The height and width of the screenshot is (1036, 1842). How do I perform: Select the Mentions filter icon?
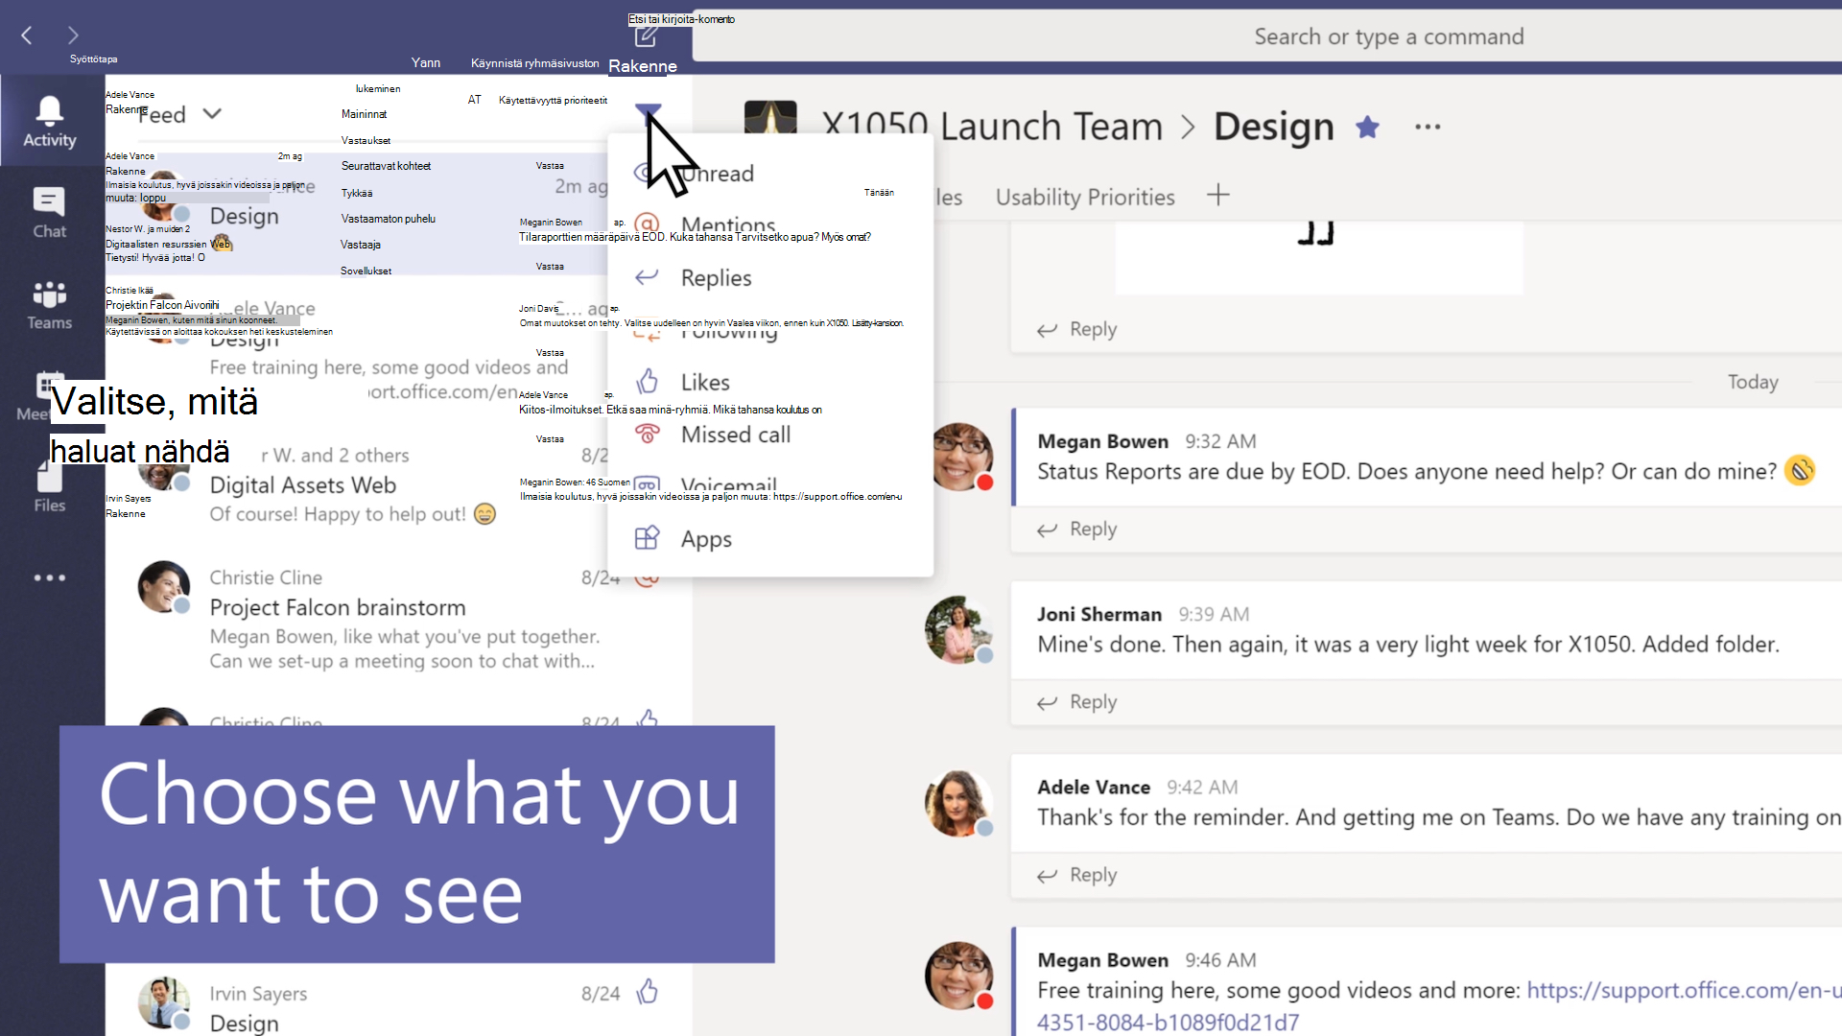click(x=648, y=225)
